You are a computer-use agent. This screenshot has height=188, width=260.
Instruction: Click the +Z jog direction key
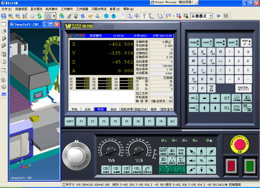click(192, 151)
